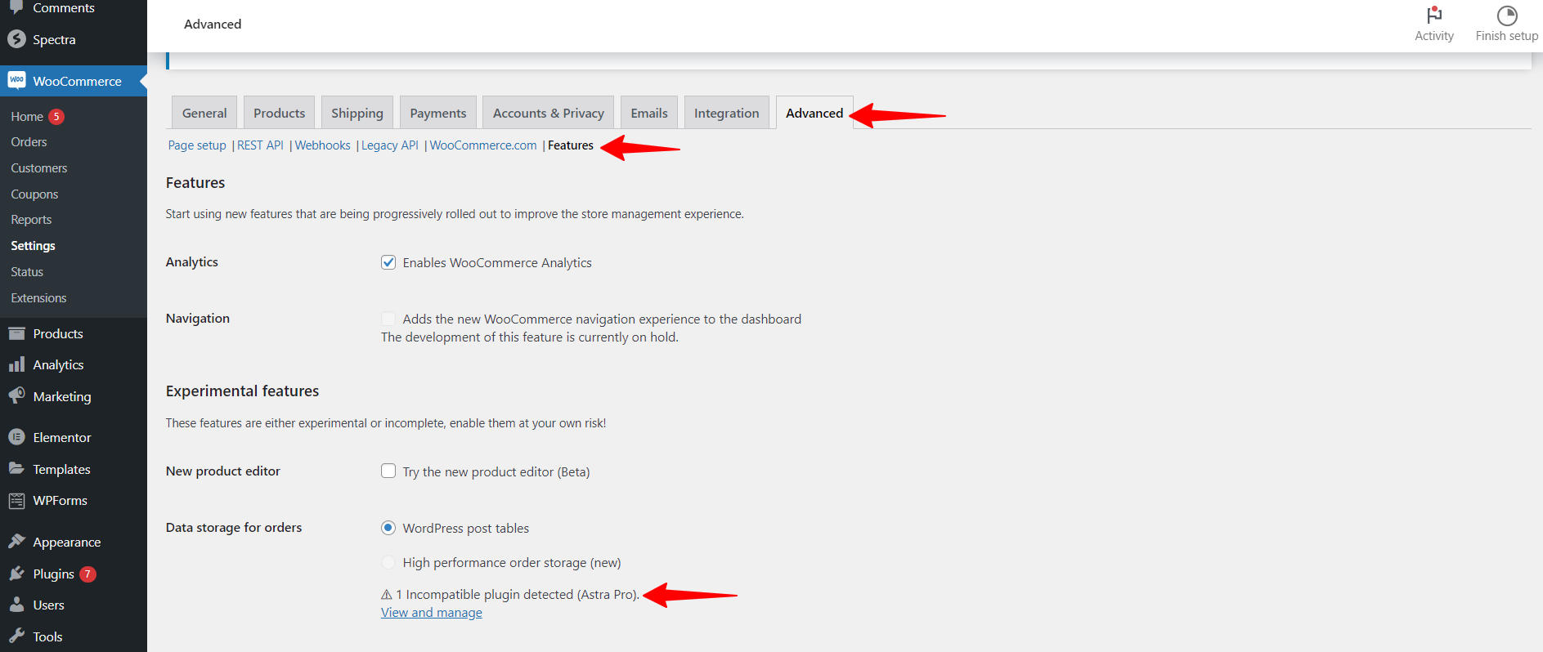The image size is (1543, 652).
Task: Click the Analytics bar chart icon
Action: point(16,364)
